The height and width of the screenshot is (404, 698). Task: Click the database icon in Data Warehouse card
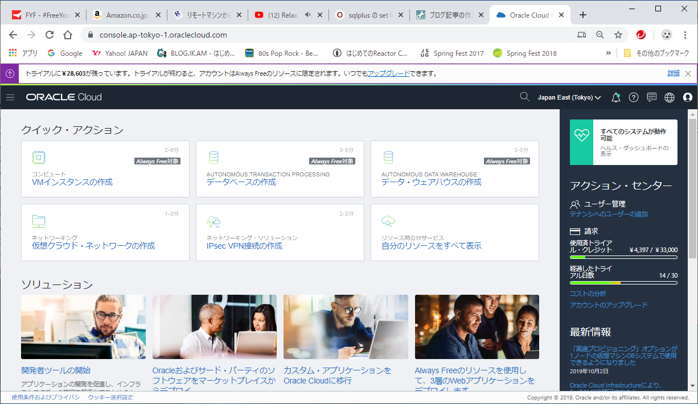click(388, 158)
